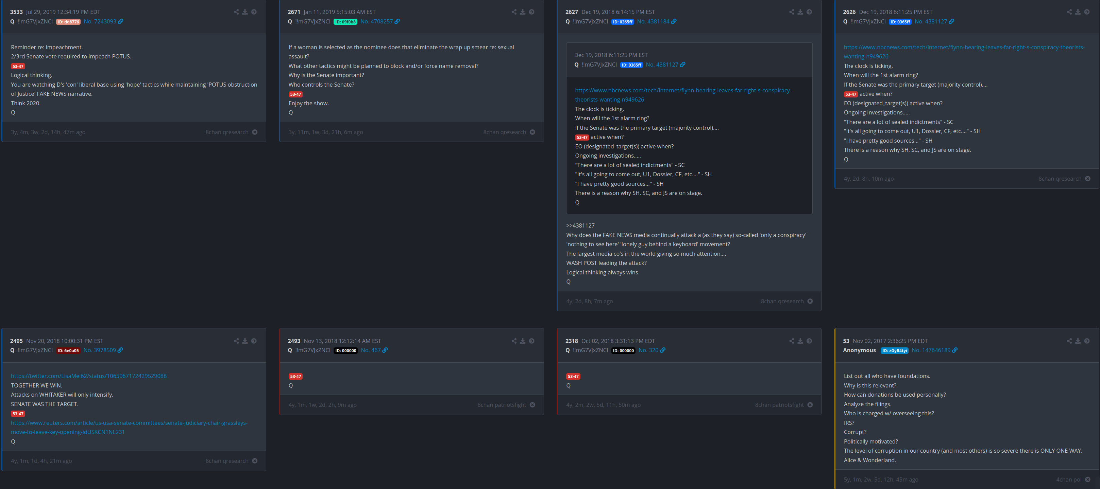This screenshot has height=489, width=1100.
Task: Open link No. 4381184
Action: click(657, 22)
